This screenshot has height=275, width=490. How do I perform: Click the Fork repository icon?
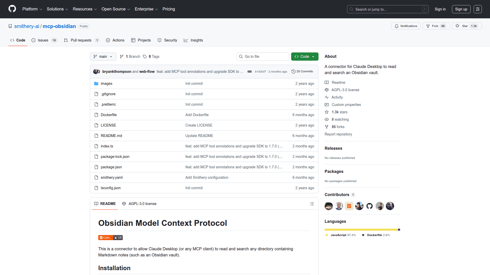tap(428, 26)
